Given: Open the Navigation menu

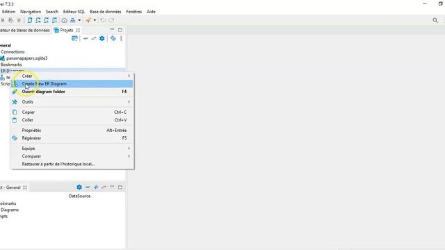Looking at the screenshot, I should (31, 12).
